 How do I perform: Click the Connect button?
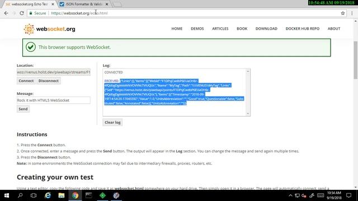coord(26,81)
